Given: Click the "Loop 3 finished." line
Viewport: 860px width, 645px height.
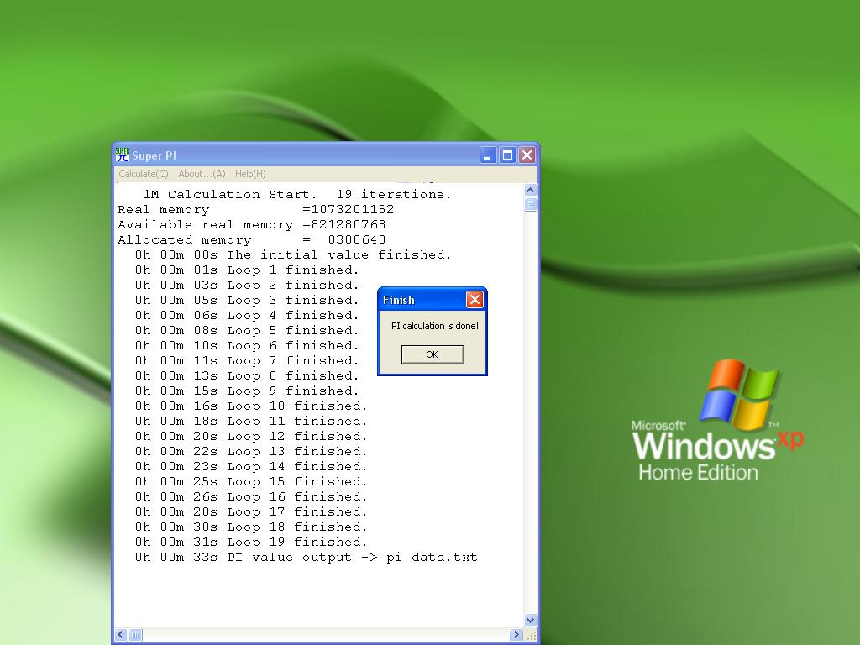Looking at the screenshot, I should (247, 300).
